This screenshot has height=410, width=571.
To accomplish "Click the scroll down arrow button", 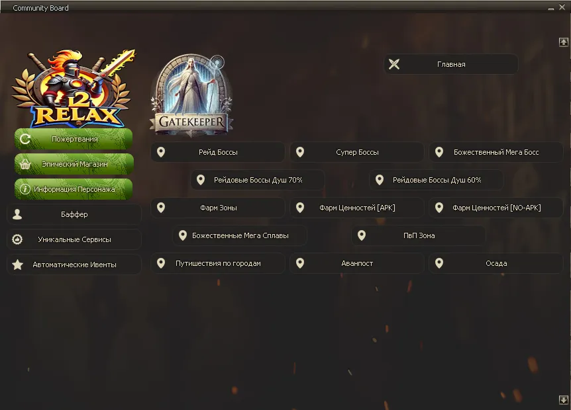I will tap(563, 399).
